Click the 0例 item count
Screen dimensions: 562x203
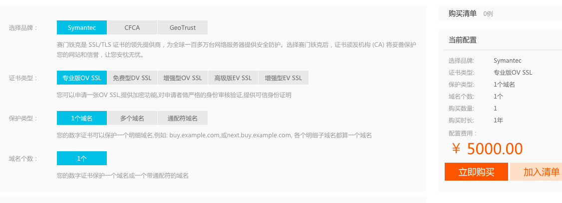[x=488, y=14]
